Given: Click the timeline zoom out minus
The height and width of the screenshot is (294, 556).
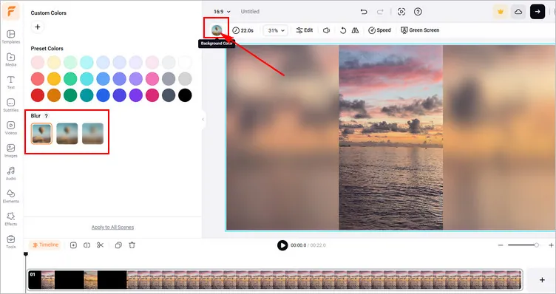Looking at the screenshot, I should [501, 245].
